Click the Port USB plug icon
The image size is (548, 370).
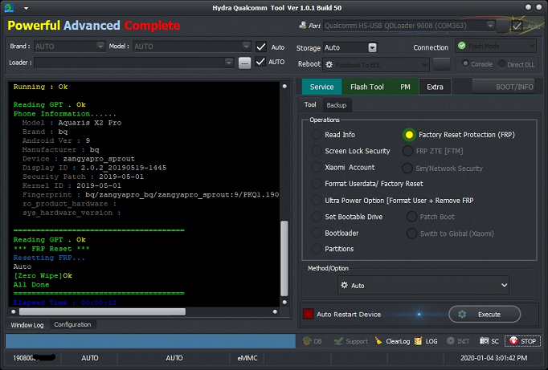coord(303,25)
